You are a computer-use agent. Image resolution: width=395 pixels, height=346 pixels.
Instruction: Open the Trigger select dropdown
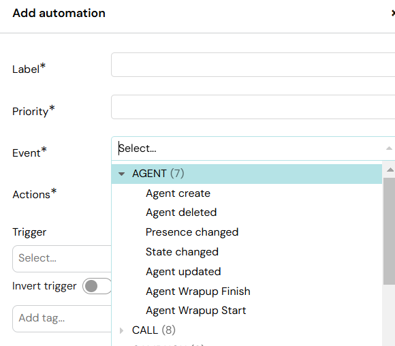coord(62,259)
